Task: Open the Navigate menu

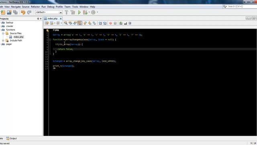Action: tap(16, 7)
